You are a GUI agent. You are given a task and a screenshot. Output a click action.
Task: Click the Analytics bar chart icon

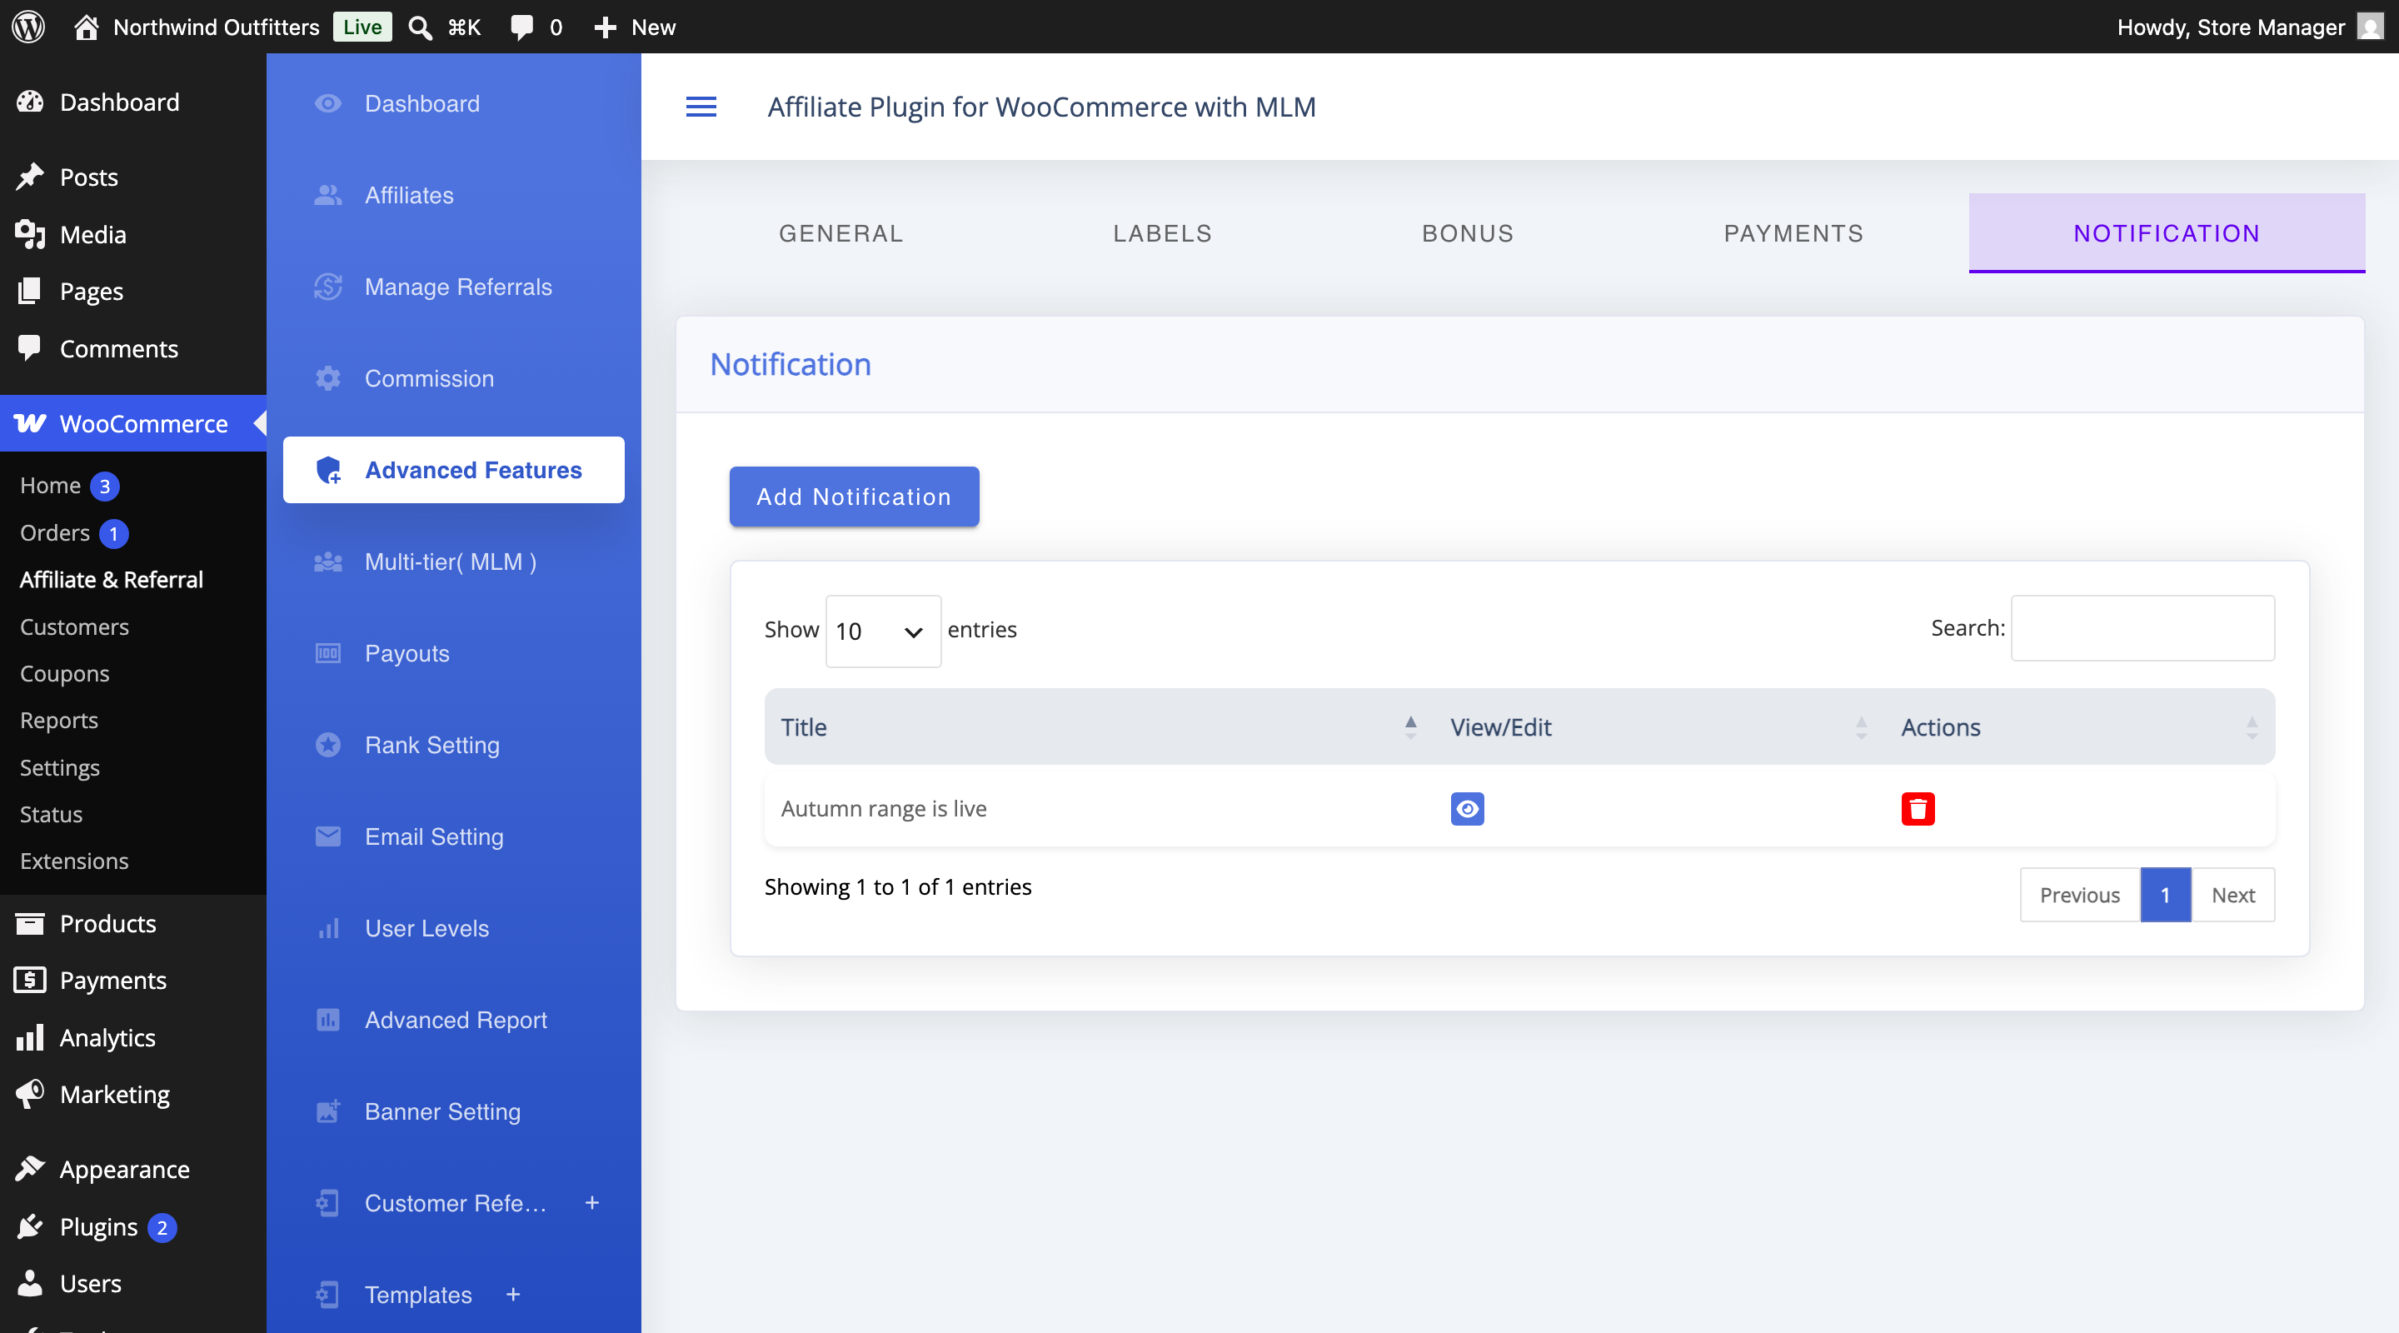30,1038
